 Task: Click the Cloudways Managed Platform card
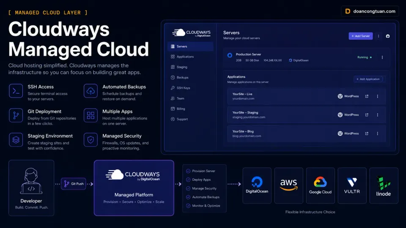point(134,188)
